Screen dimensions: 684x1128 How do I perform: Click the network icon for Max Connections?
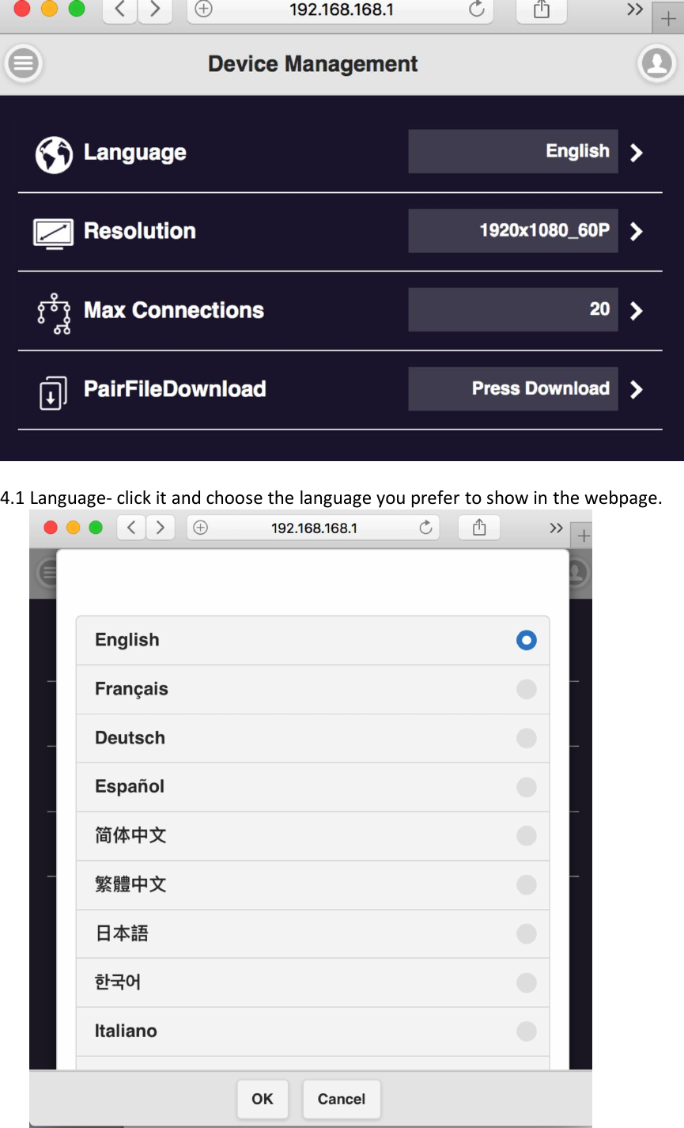pyautogui.click(x=54, y=310)
